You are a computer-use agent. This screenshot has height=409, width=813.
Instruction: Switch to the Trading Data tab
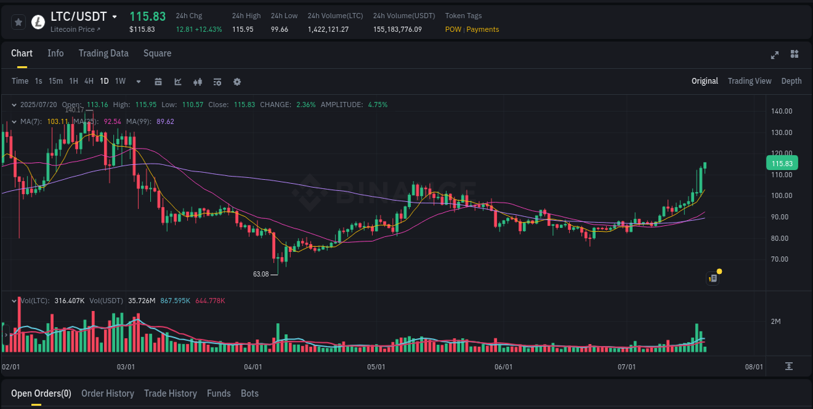pyautogui.click(x=103, y=53)
